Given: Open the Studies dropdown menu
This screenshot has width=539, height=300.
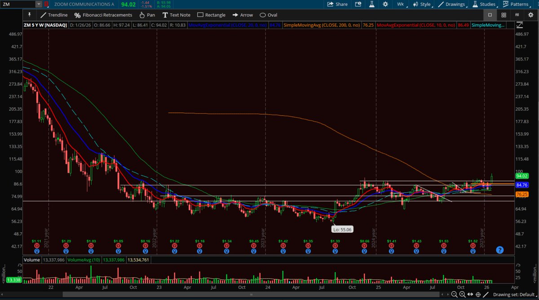Looking at the screenshot, I should (485, 4).
